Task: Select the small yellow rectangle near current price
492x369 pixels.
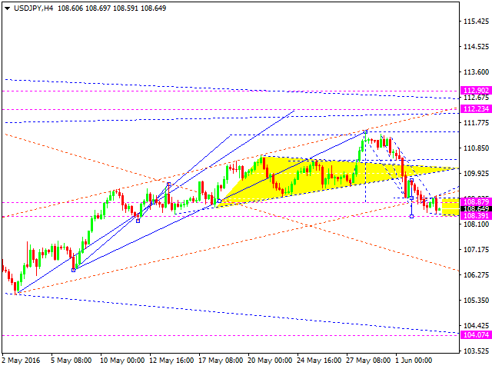Action: [x=450, y=207]
